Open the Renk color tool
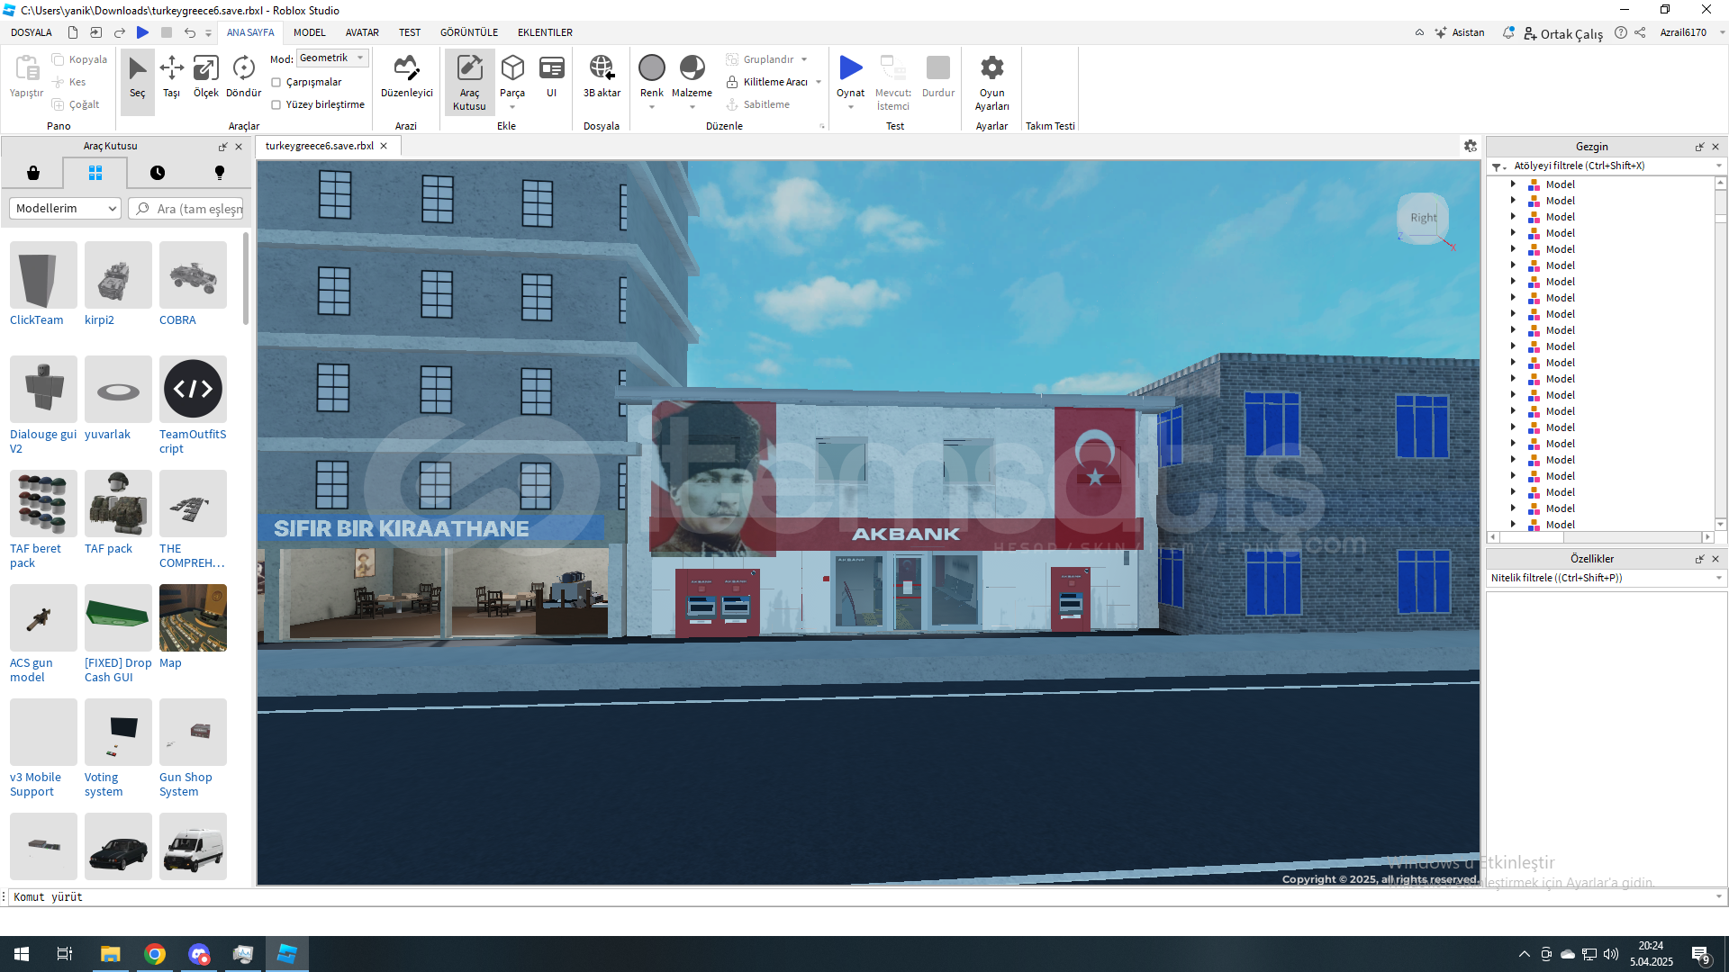The image size is (1729, 972). [651, 76]
